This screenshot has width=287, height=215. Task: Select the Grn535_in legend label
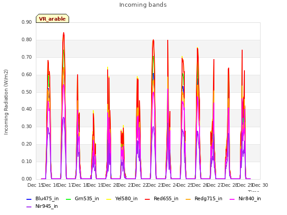tap(87, 198)
